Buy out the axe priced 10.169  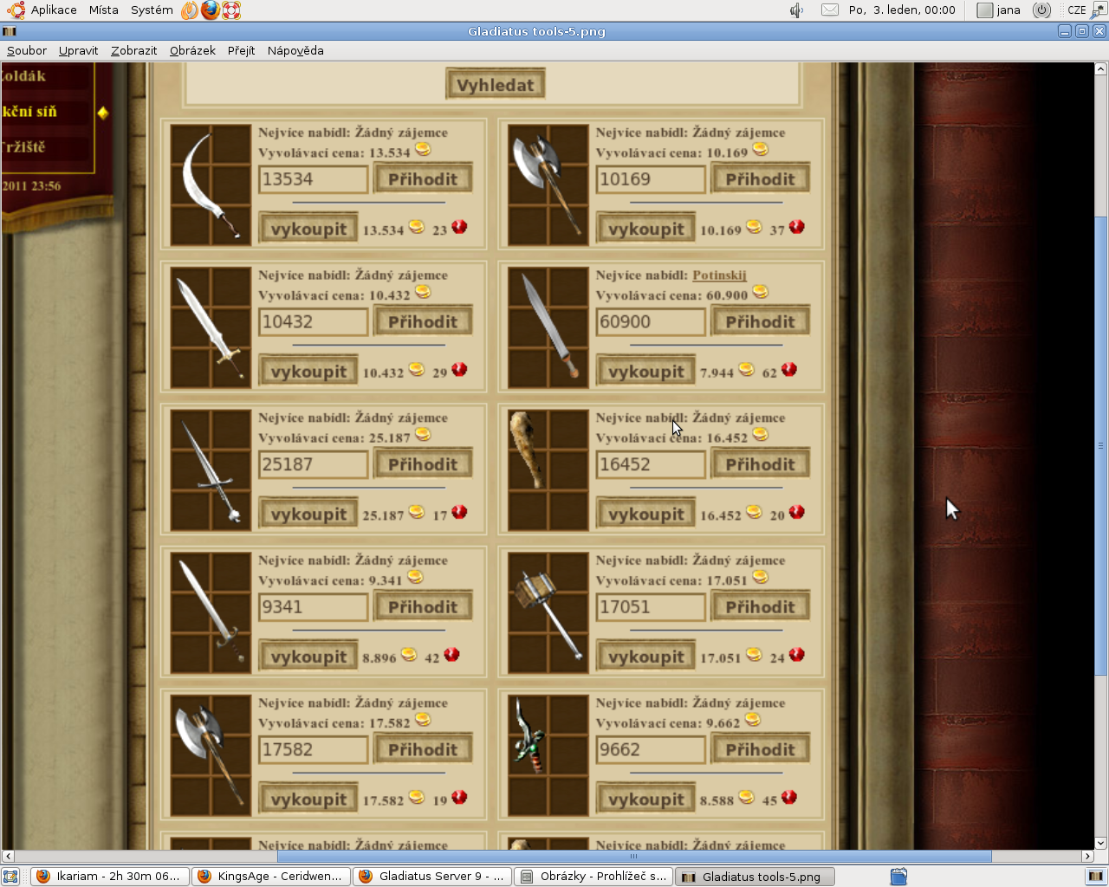[x=646, y=229]
